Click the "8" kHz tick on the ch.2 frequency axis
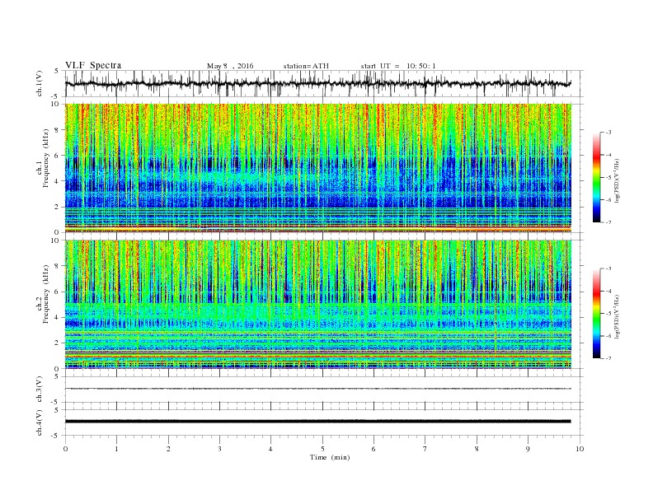 (57, 266)
